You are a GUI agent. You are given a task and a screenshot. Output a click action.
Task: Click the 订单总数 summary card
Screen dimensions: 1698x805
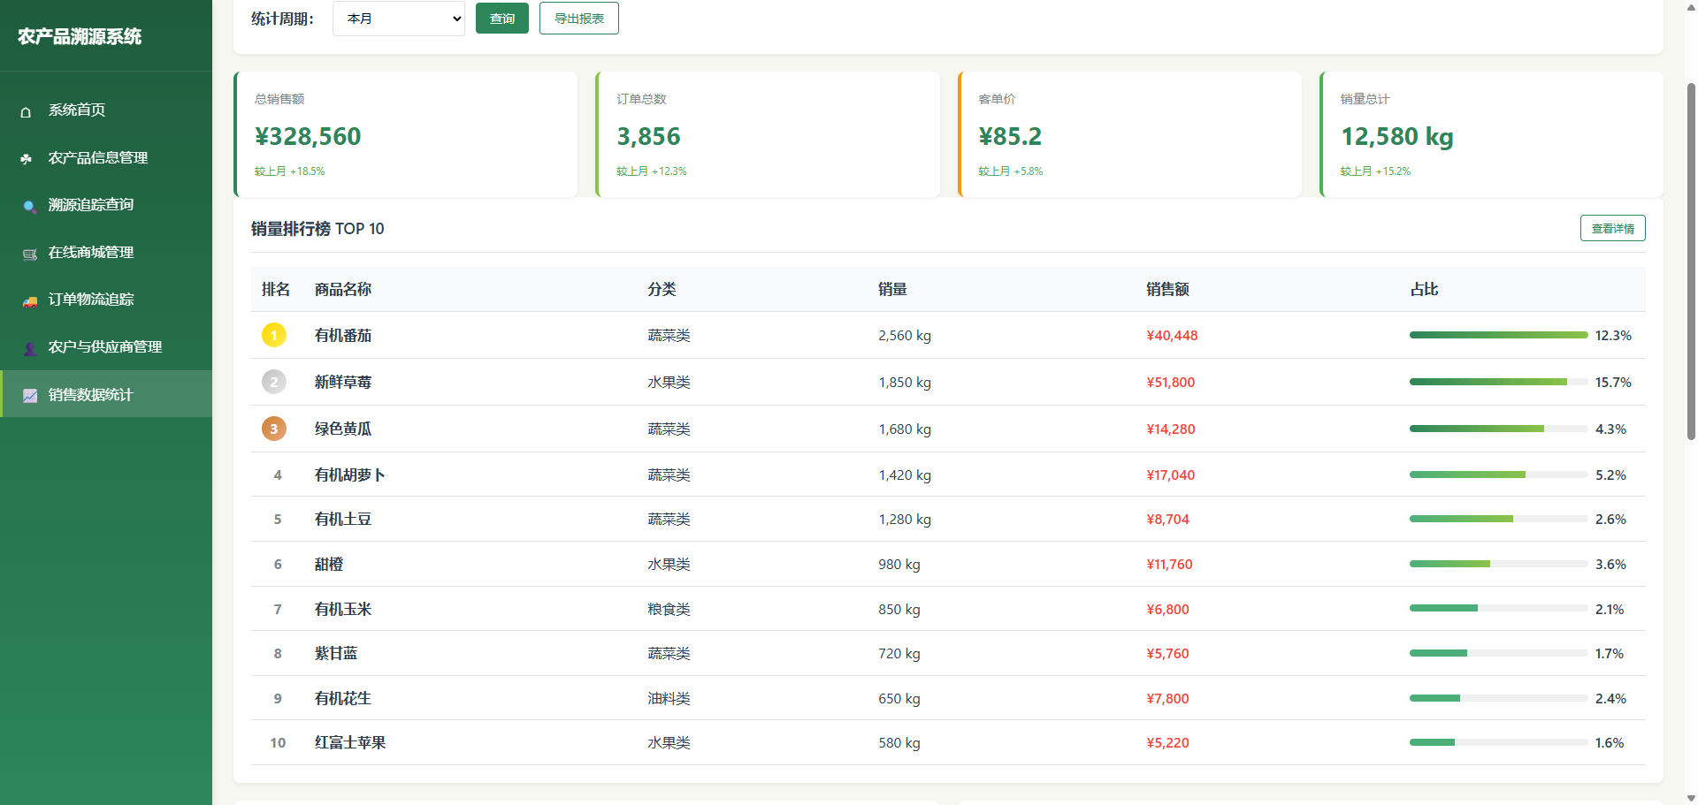click(768, 134)
